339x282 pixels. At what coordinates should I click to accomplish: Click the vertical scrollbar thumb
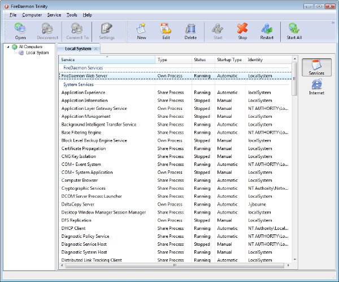tap(294, 79)
